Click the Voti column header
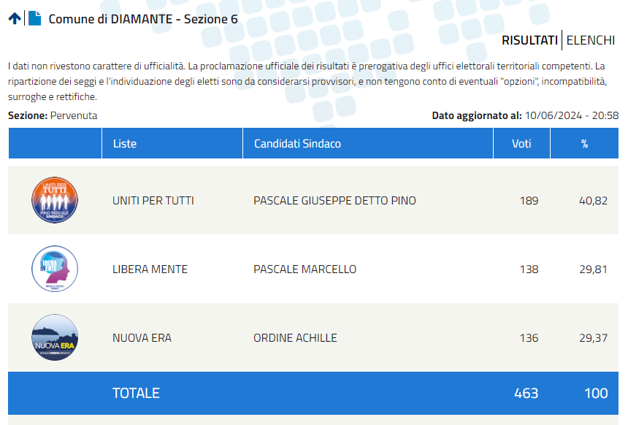 coord(521,143)
